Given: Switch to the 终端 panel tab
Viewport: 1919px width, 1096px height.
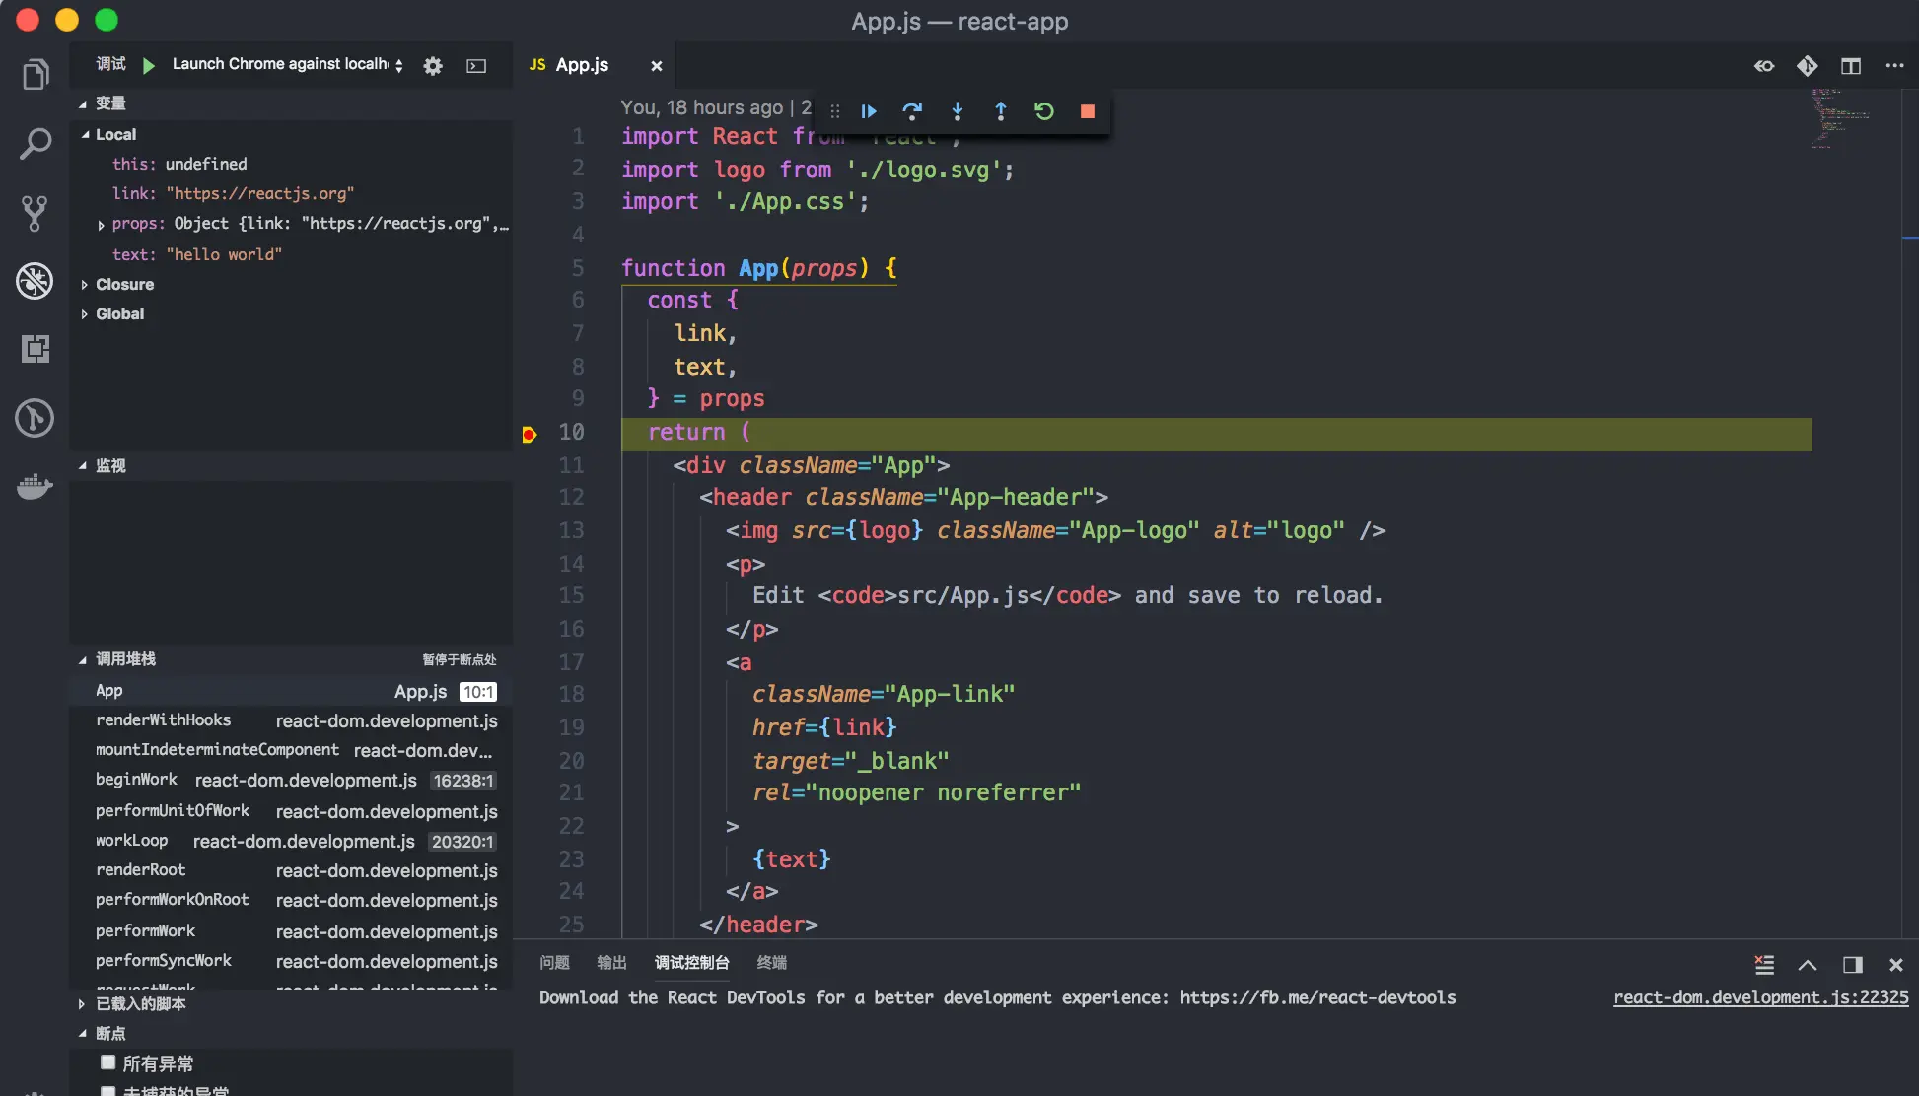Looking at the screenshot, I should [x=771, y=963].
